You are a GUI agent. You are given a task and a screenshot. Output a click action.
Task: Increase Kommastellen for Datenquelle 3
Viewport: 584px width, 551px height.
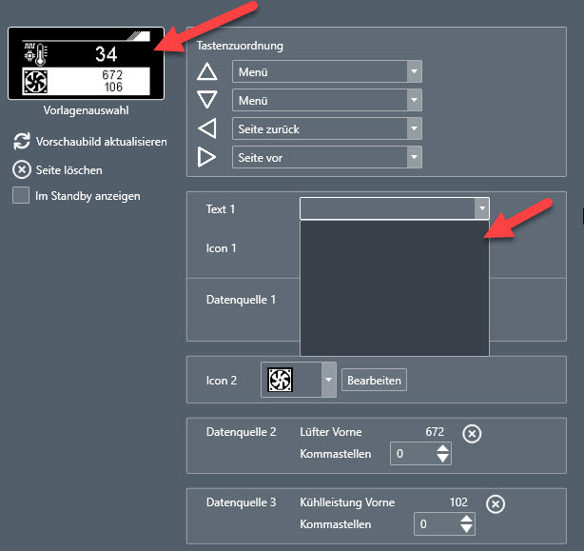[x=466, y=519]
